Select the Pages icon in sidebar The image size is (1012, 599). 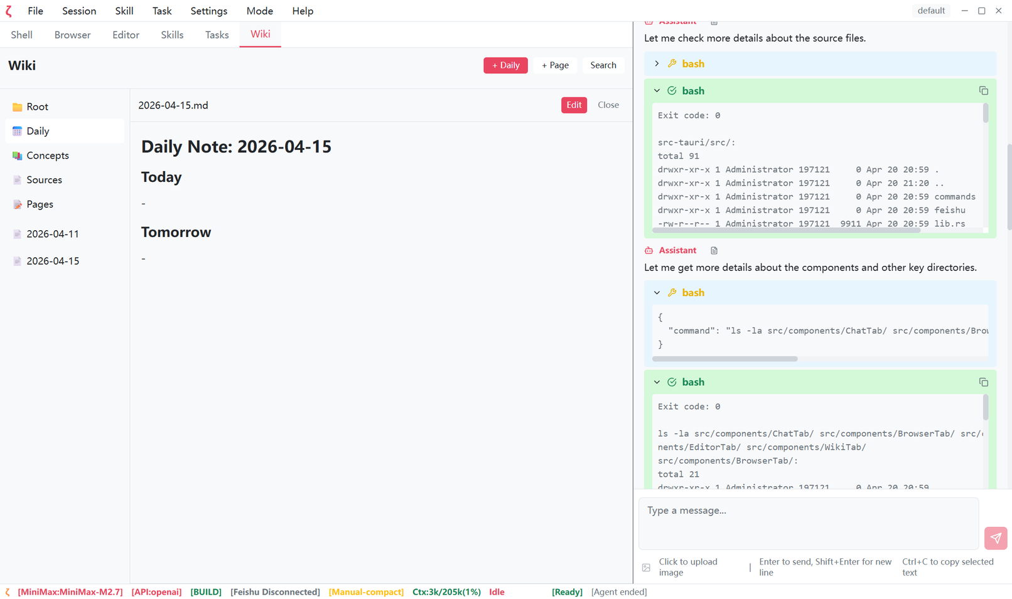tap(18, 204)
